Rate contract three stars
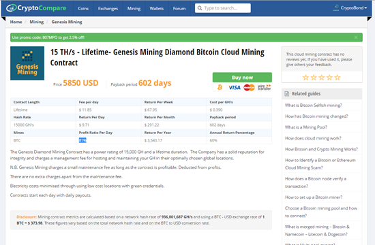Screen dimensions: 375x245 [322, 78]
